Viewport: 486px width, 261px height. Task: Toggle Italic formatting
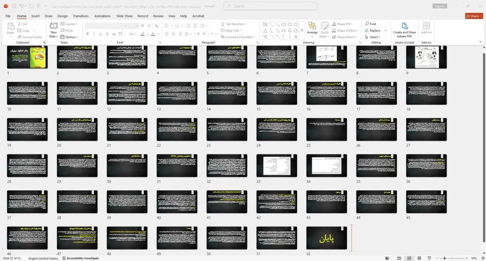click(x=94, y=34)
